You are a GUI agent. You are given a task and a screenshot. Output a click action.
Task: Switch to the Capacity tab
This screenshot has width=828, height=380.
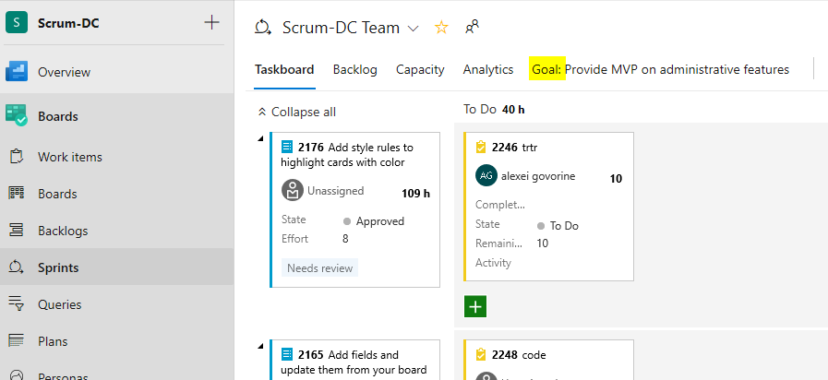coord(420,69)
